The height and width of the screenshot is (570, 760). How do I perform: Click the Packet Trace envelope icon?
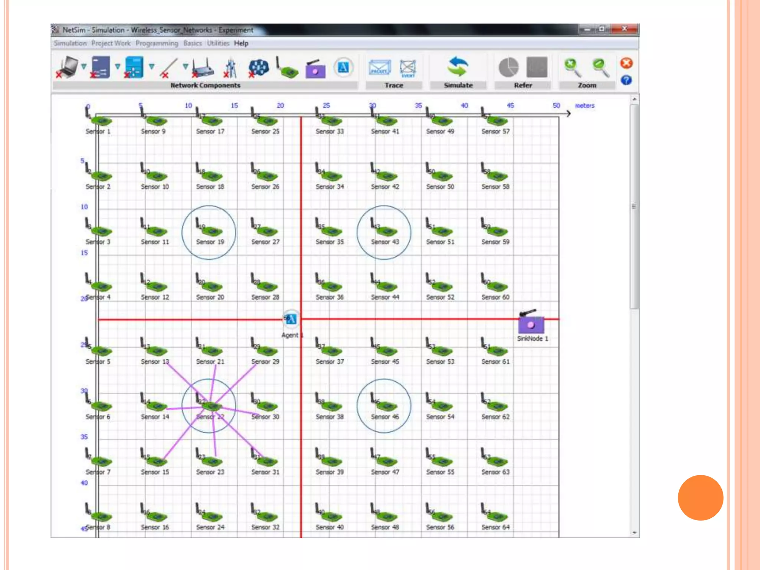click(379, 68)
